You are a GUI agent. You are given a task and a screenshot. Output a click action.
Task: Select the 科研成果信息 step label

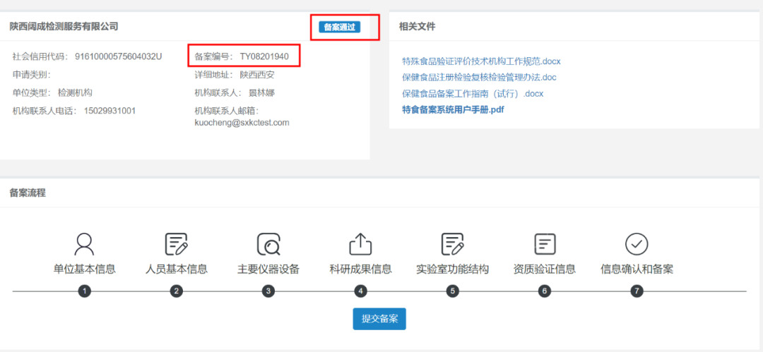coord(360,269)
